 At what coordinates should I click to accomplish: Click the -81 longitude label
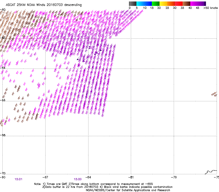(131, 177)
